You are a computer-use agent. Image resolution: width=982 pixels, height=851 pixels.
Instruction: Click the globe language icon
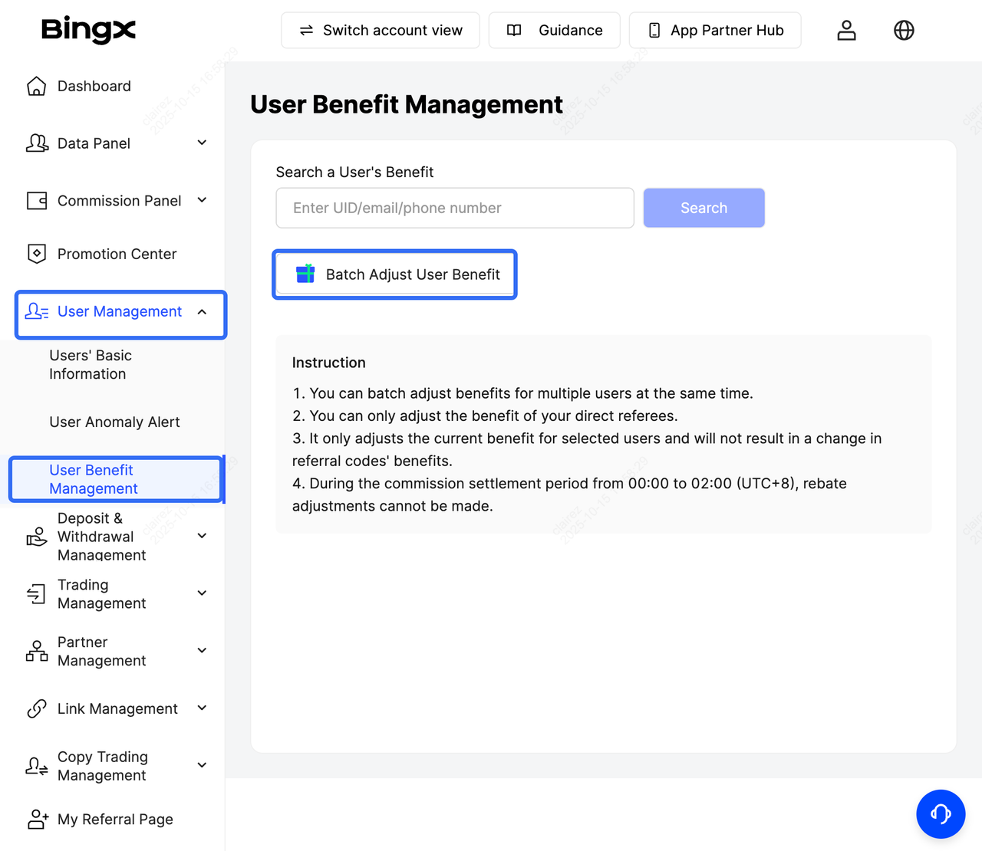904,30
